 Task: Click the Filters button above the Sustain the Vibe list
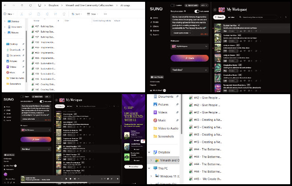(219, 17)
